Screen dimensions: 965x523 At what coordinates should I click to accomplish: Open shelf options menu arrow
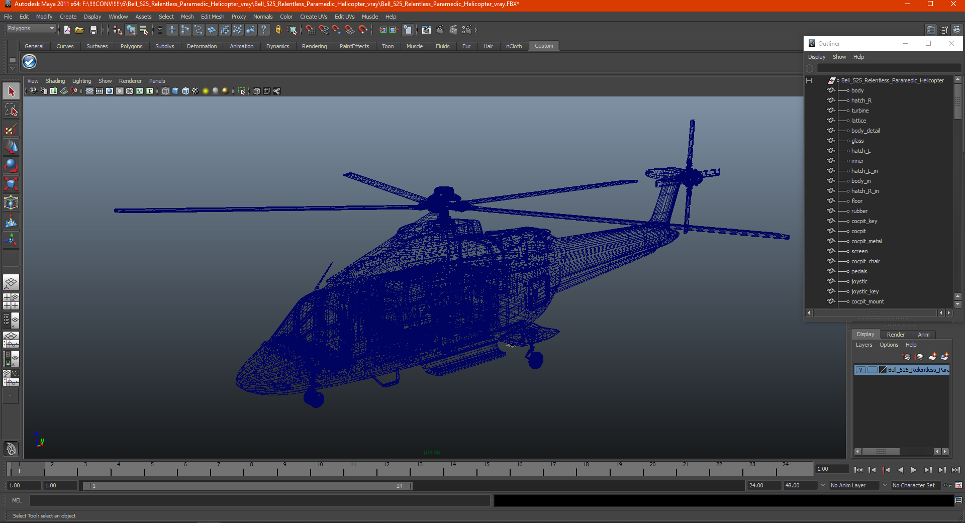(x=12, y=68)
